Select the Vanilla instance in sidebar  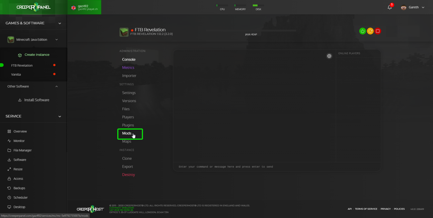(16, 75)
